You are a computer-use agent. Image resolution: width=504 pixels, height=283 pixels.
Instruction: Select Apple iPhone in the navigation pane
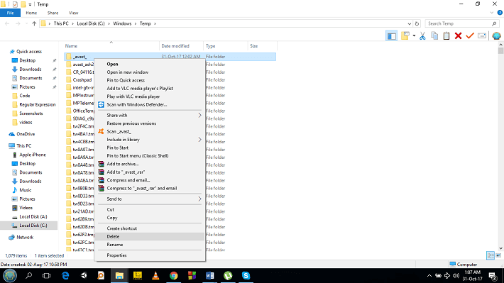click(x=32, y=155)
